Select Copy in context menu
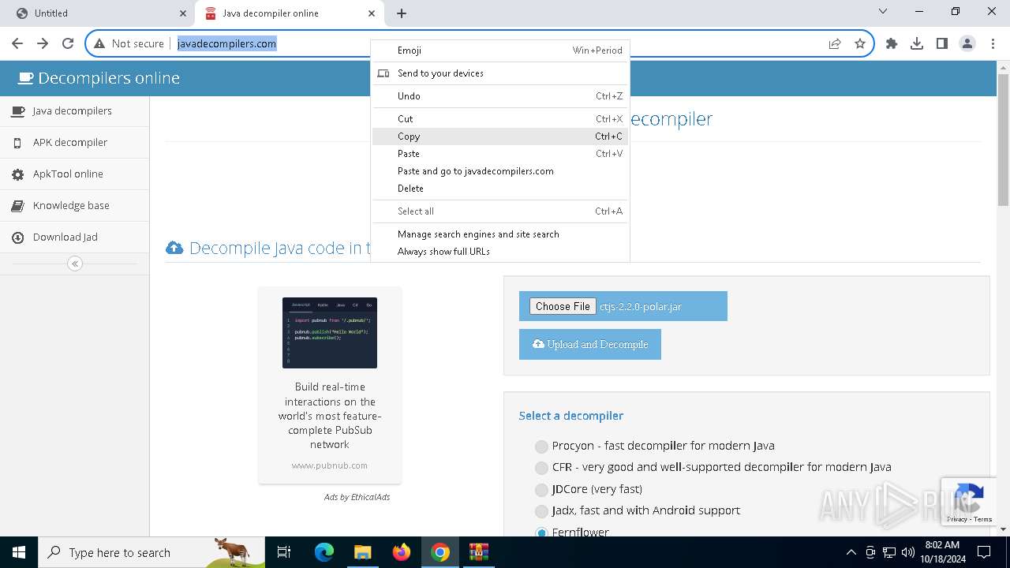This screenshot has height=568, width=1010. tap(500, 136)
